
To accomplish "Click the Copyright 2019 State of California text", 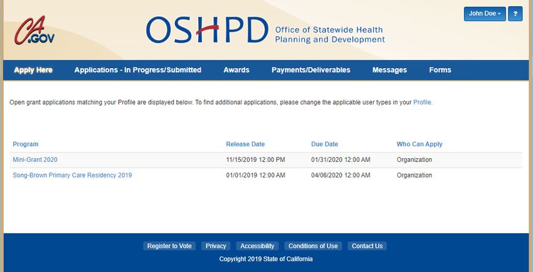I will coord(266,259).
